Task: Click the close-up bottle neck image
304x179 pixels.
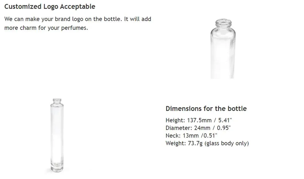Action: click(x=223, y=48)
